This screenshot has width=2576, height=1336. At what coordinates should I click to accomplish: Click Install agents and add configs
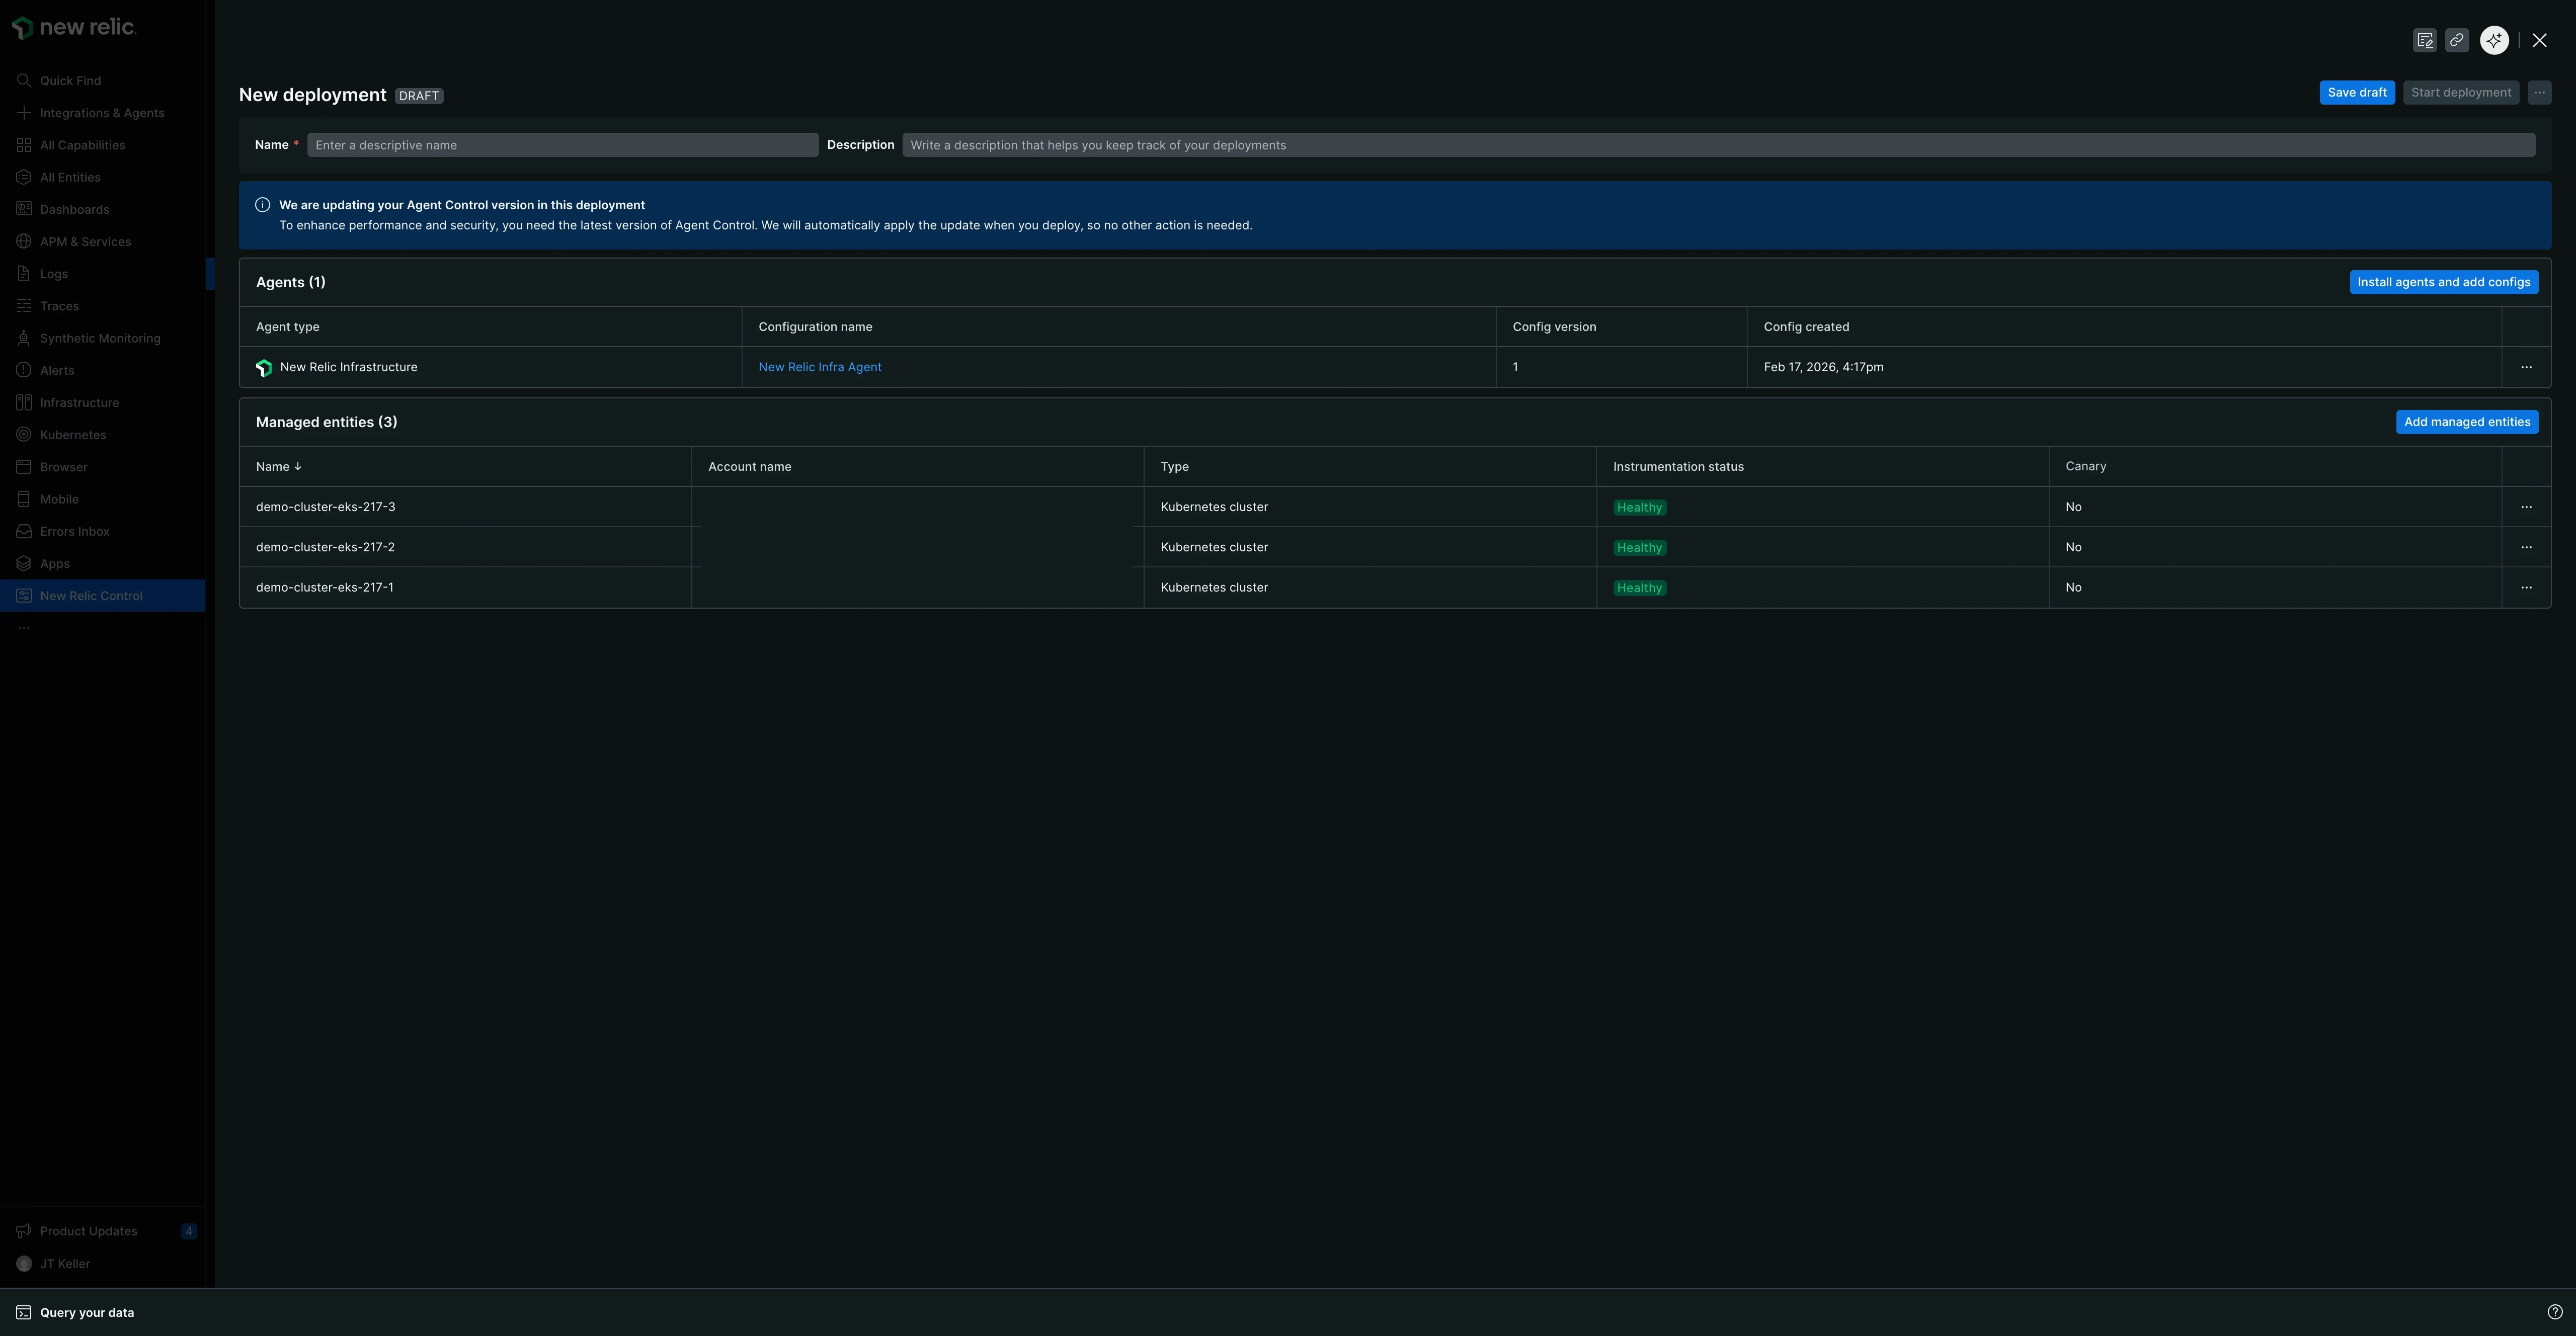click(2443, 282)
